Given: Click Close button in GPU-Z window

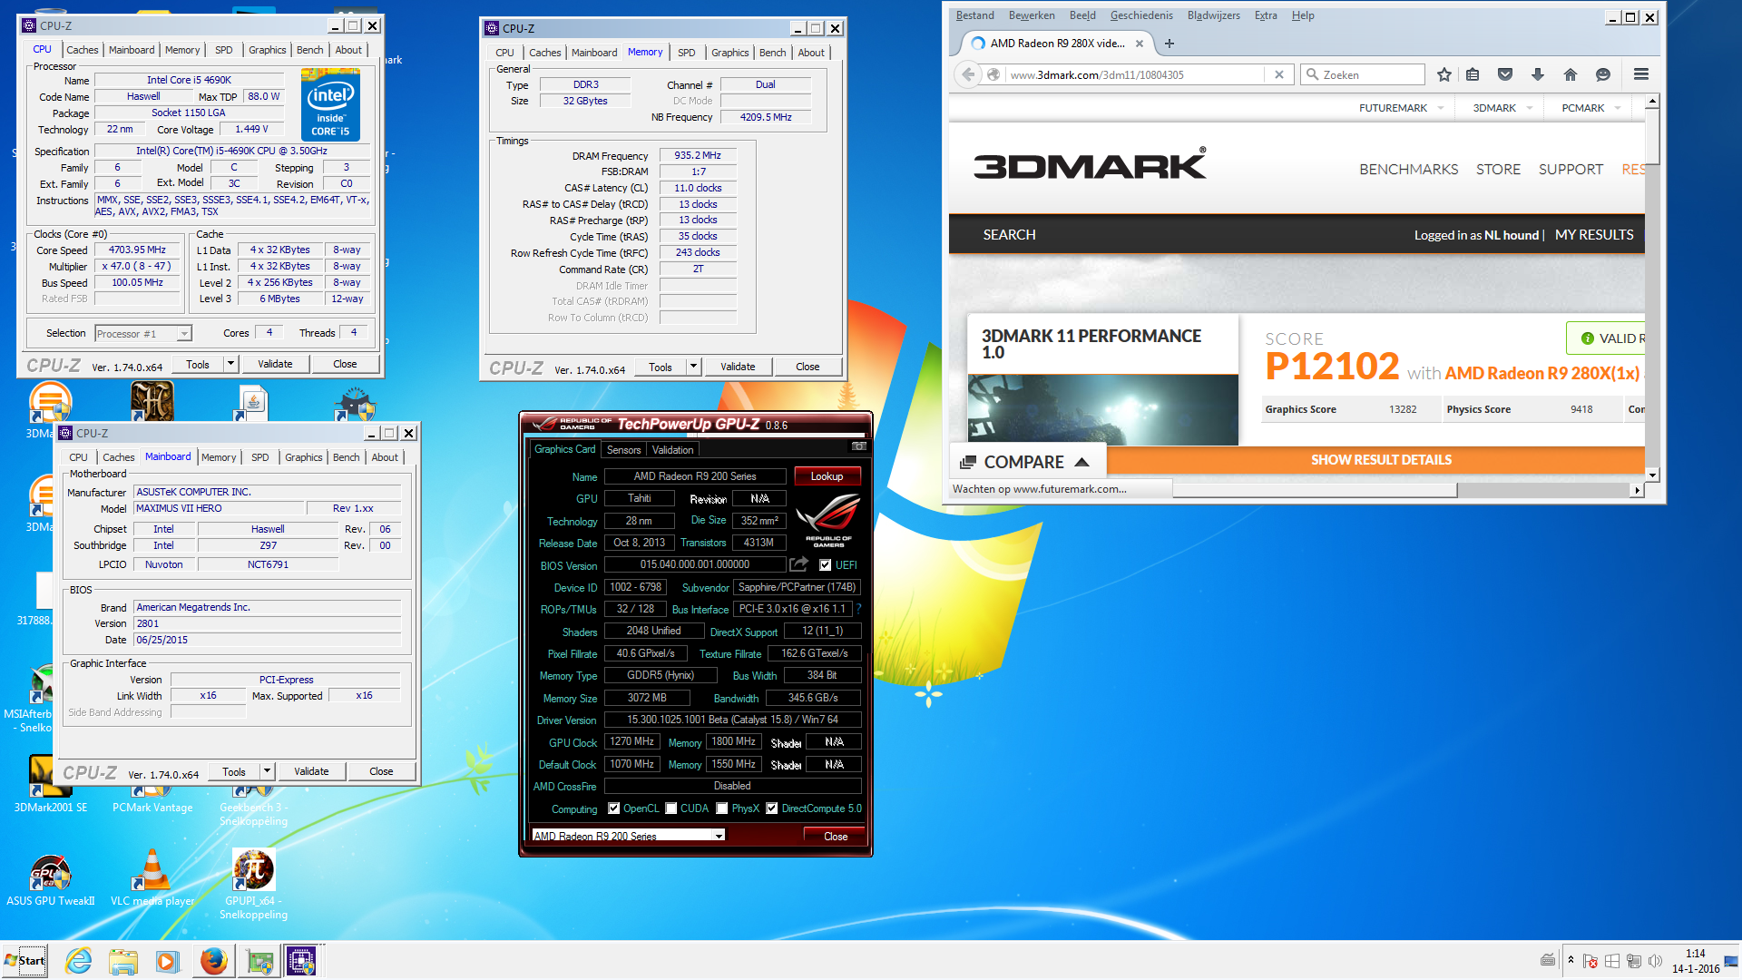Looking at the screenshot, I should tap(836, 836).
